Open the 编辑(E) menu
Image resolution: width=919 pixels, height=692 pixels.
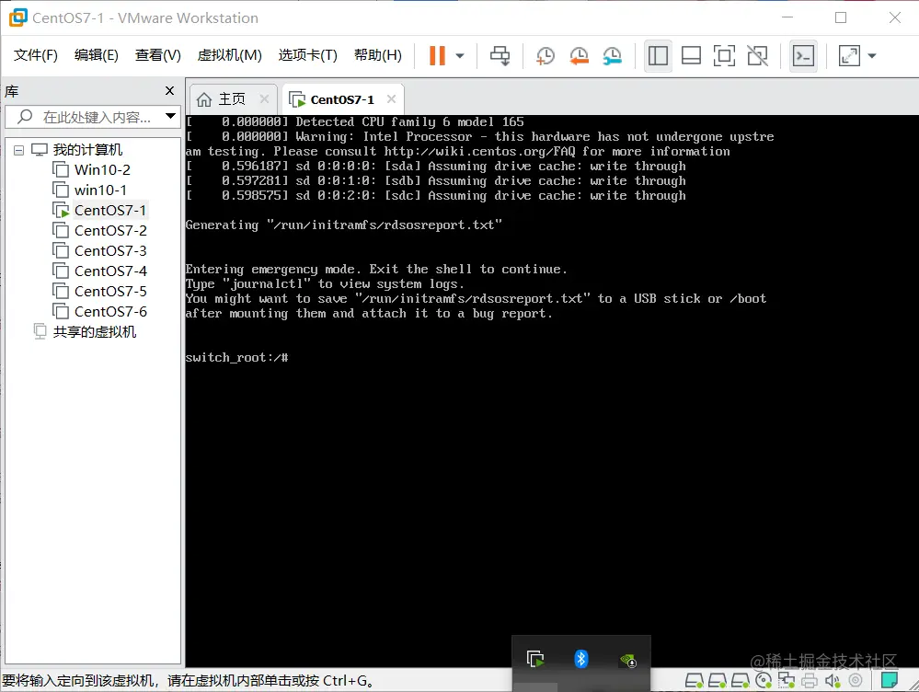pyautogui.click(x=96, y=55)
